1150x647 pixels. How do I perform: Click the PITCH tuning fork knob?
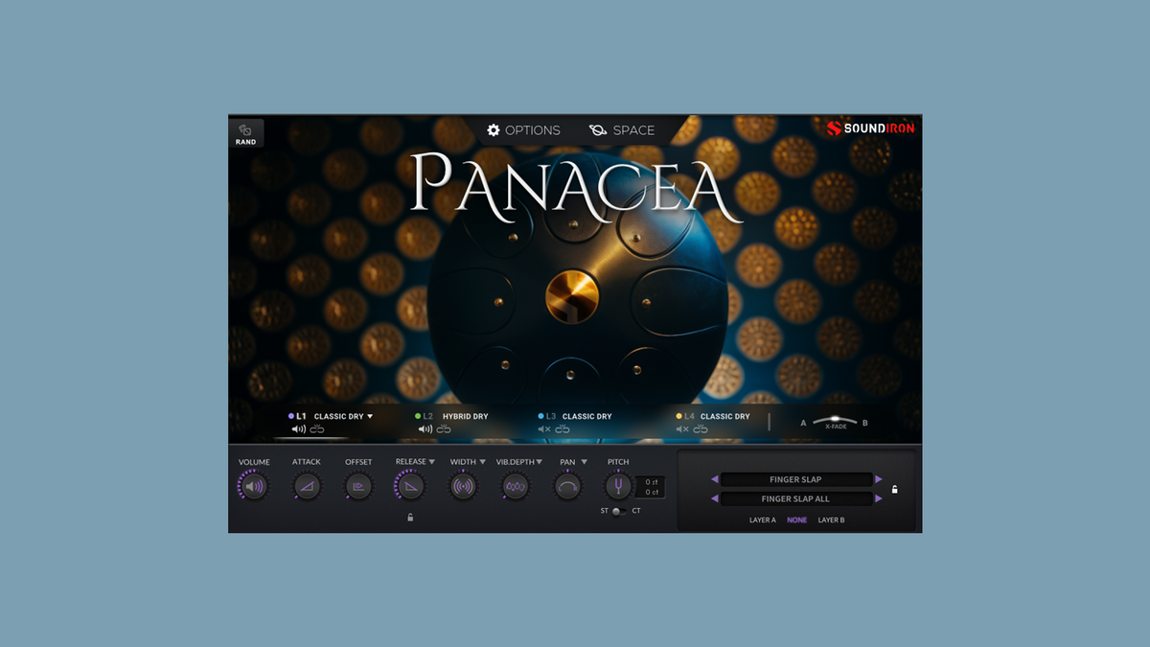pyautogui.click(x=618, y=486)
